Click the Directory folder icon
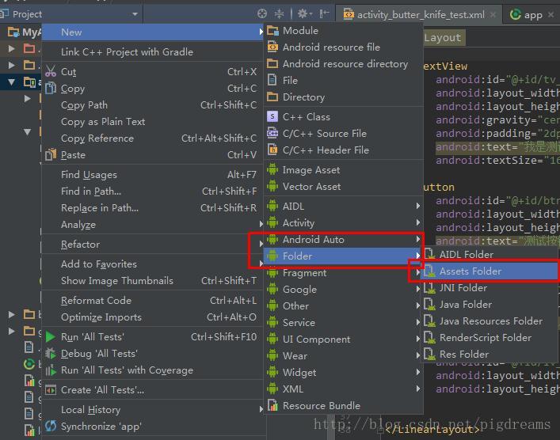 [x=272, y=97]
